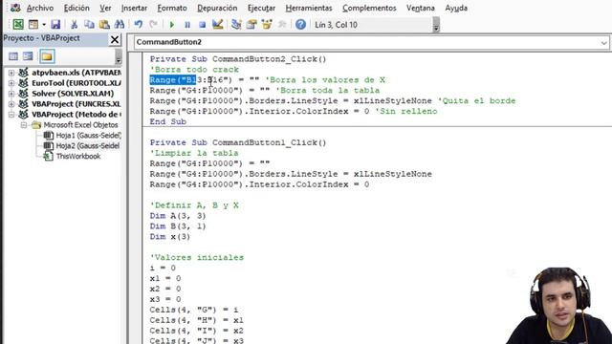Open the Ejecutar menu
The image size is (612, 344).
261,9
